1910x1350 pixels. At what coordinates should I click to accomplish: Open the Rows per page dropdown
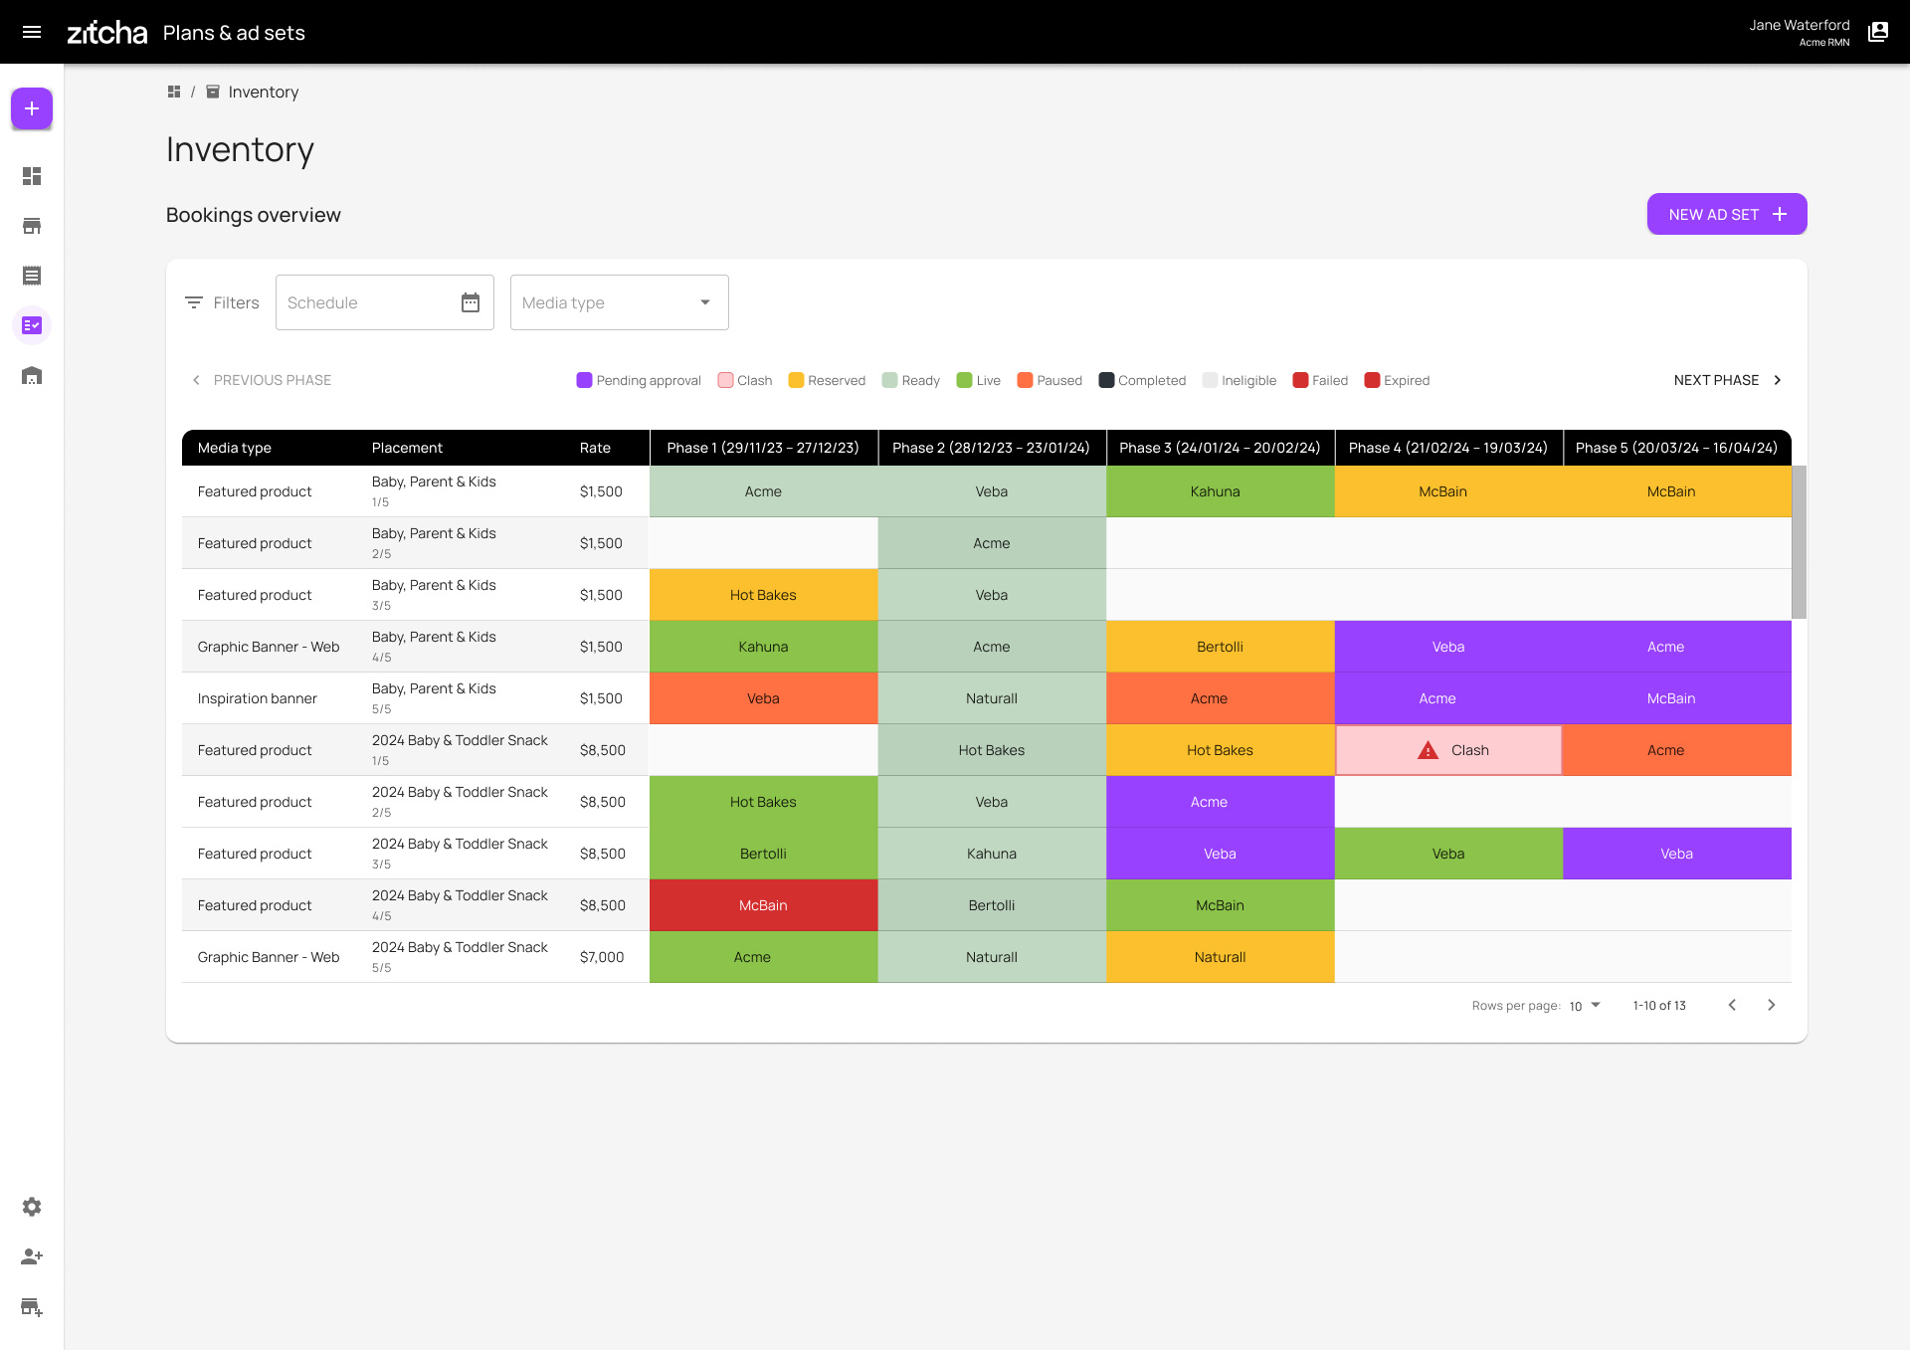pos(1585,1006)
